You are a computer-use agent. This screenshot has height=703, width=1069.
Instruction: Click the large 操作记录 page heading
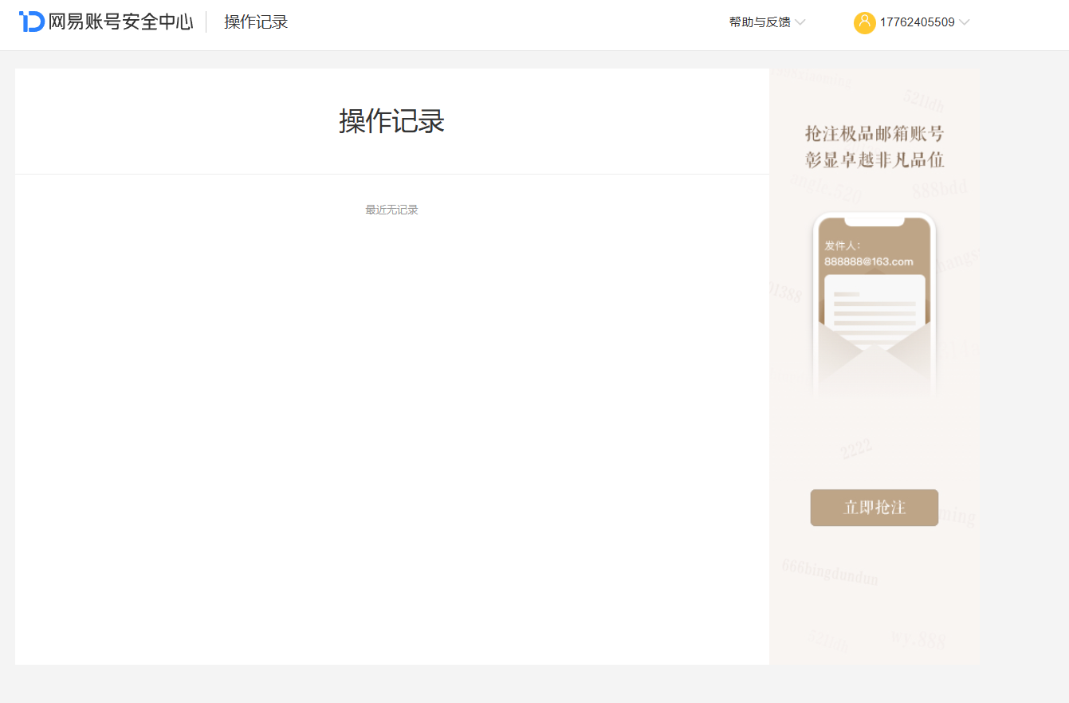pos(391,121)
